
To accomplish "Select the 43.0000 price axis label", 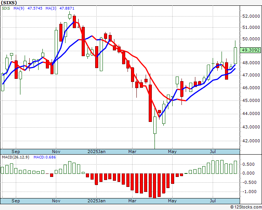I will [251, 127].
